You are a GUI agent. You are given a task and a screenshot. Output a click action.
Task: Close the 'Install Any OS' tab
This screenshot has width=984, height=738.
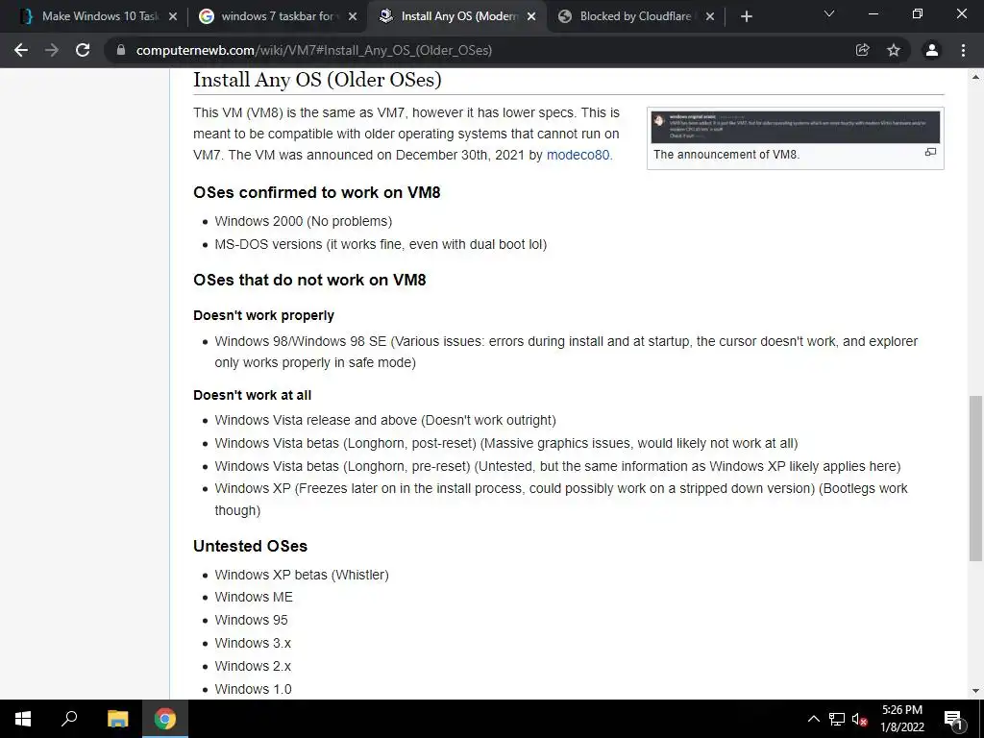pos(531,17)
